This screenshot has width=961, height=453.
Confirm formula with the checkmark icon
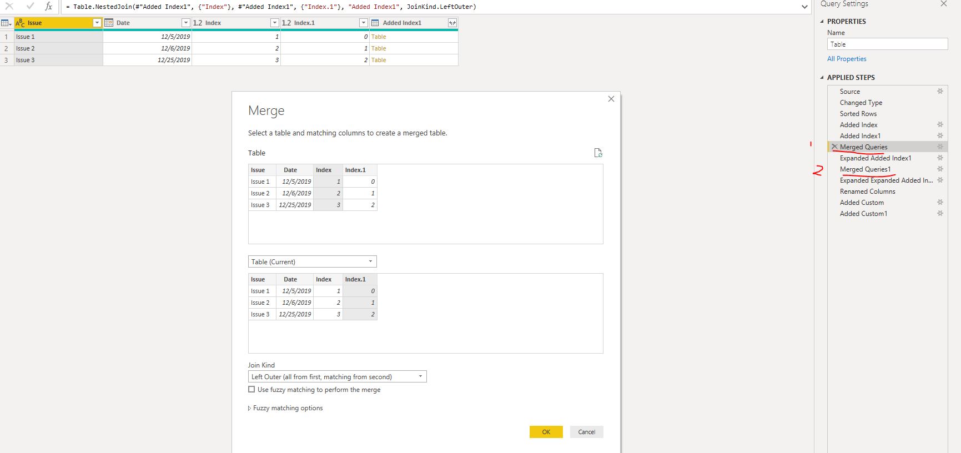(x=30, y=6)
